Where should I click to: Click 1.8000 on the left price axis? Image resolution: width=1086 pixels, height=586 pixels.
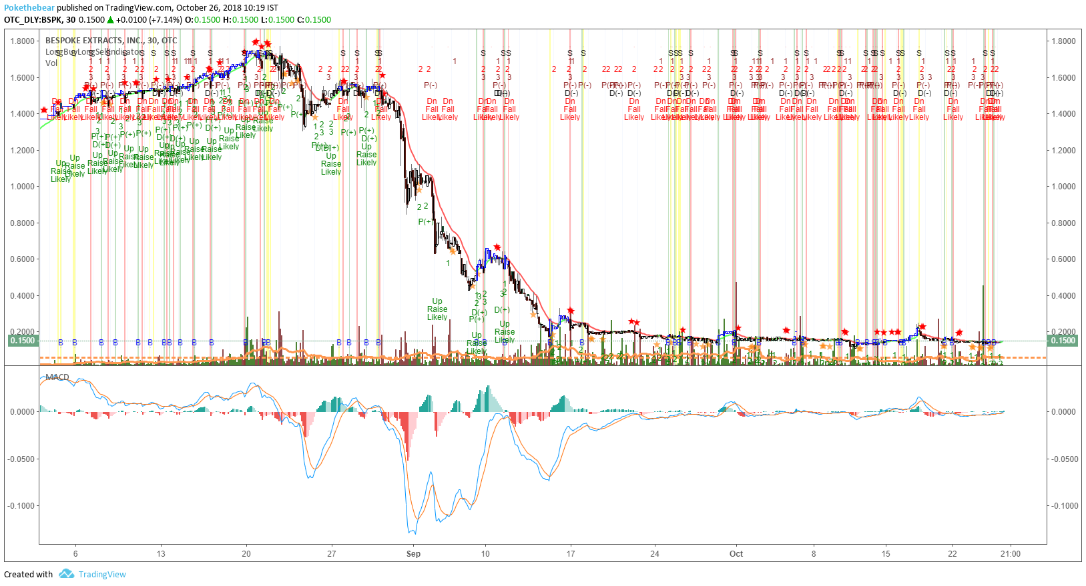pyautogui.click(x=22, y=41)
